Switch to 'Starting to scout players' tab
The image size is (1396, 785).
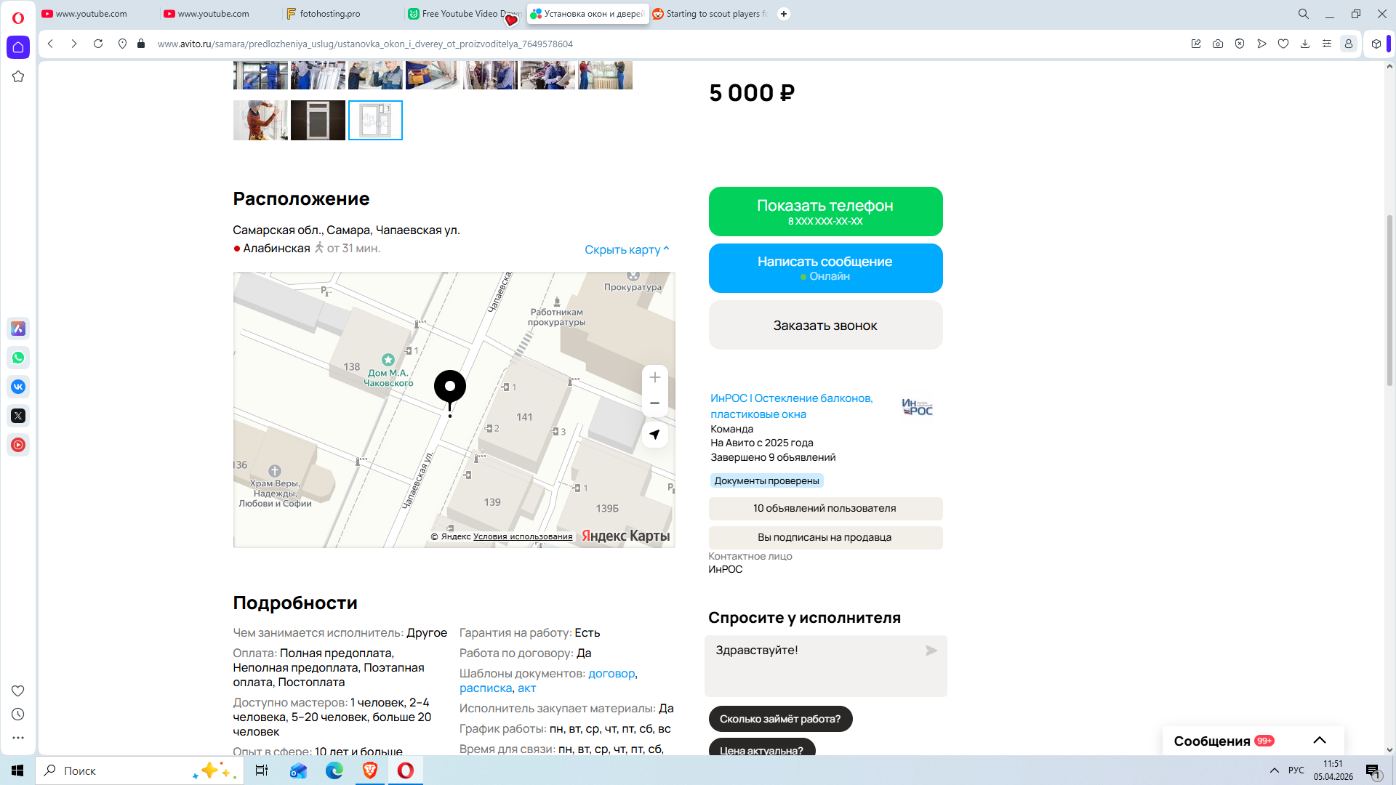pos(713,14)
